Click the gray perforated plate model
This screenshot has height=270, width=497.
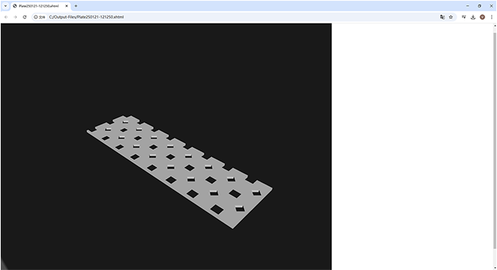click(x=180, y=172)
